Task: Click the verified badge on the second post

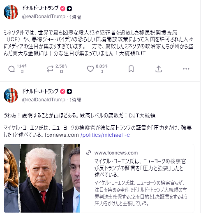Action: 63,91
